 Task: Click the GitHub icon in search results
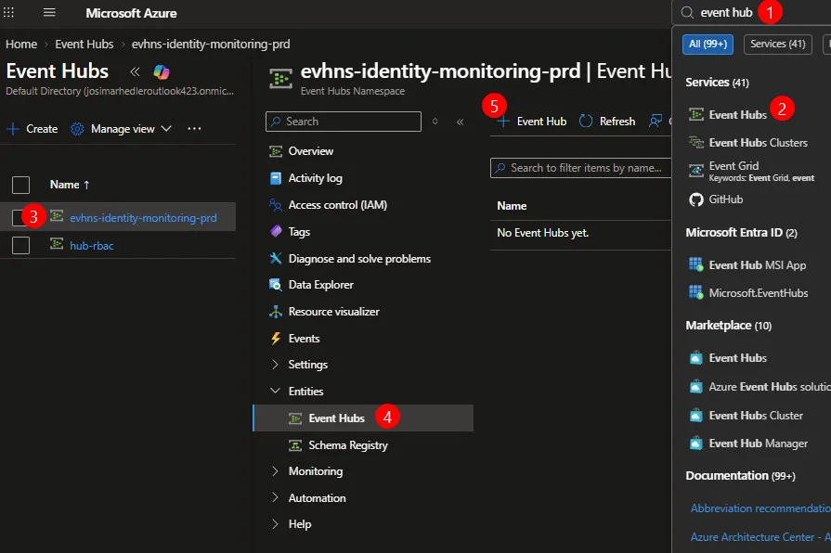(695, 199)
